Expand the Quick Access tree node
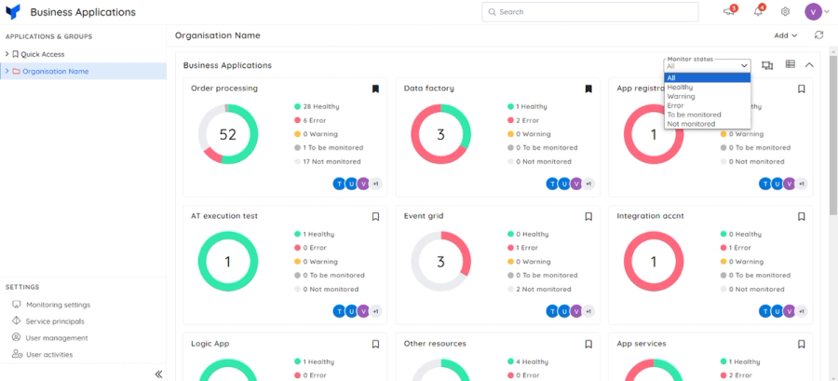This screenshot has width=838, height=381. [7, 54]
